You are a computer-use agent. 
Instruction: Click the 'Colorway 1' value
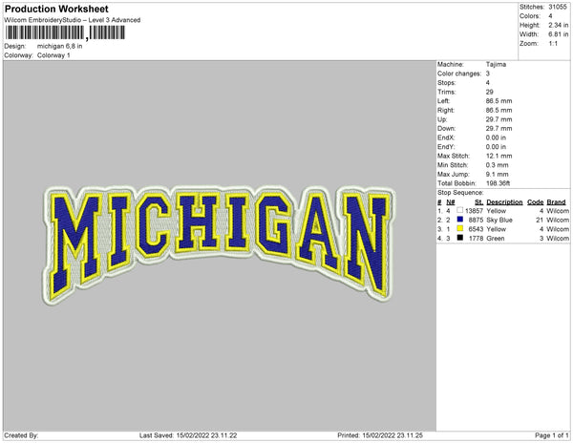(53, 55)
